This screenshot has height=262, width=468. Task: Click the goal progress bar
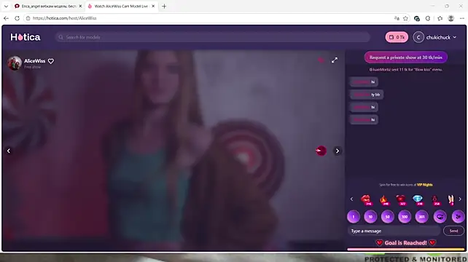(406, 249)
